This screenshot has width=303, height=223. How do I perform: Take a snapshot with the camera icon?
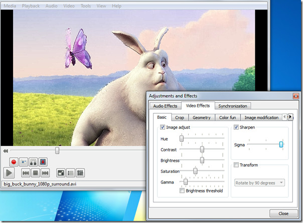click(x=24, y=162)
